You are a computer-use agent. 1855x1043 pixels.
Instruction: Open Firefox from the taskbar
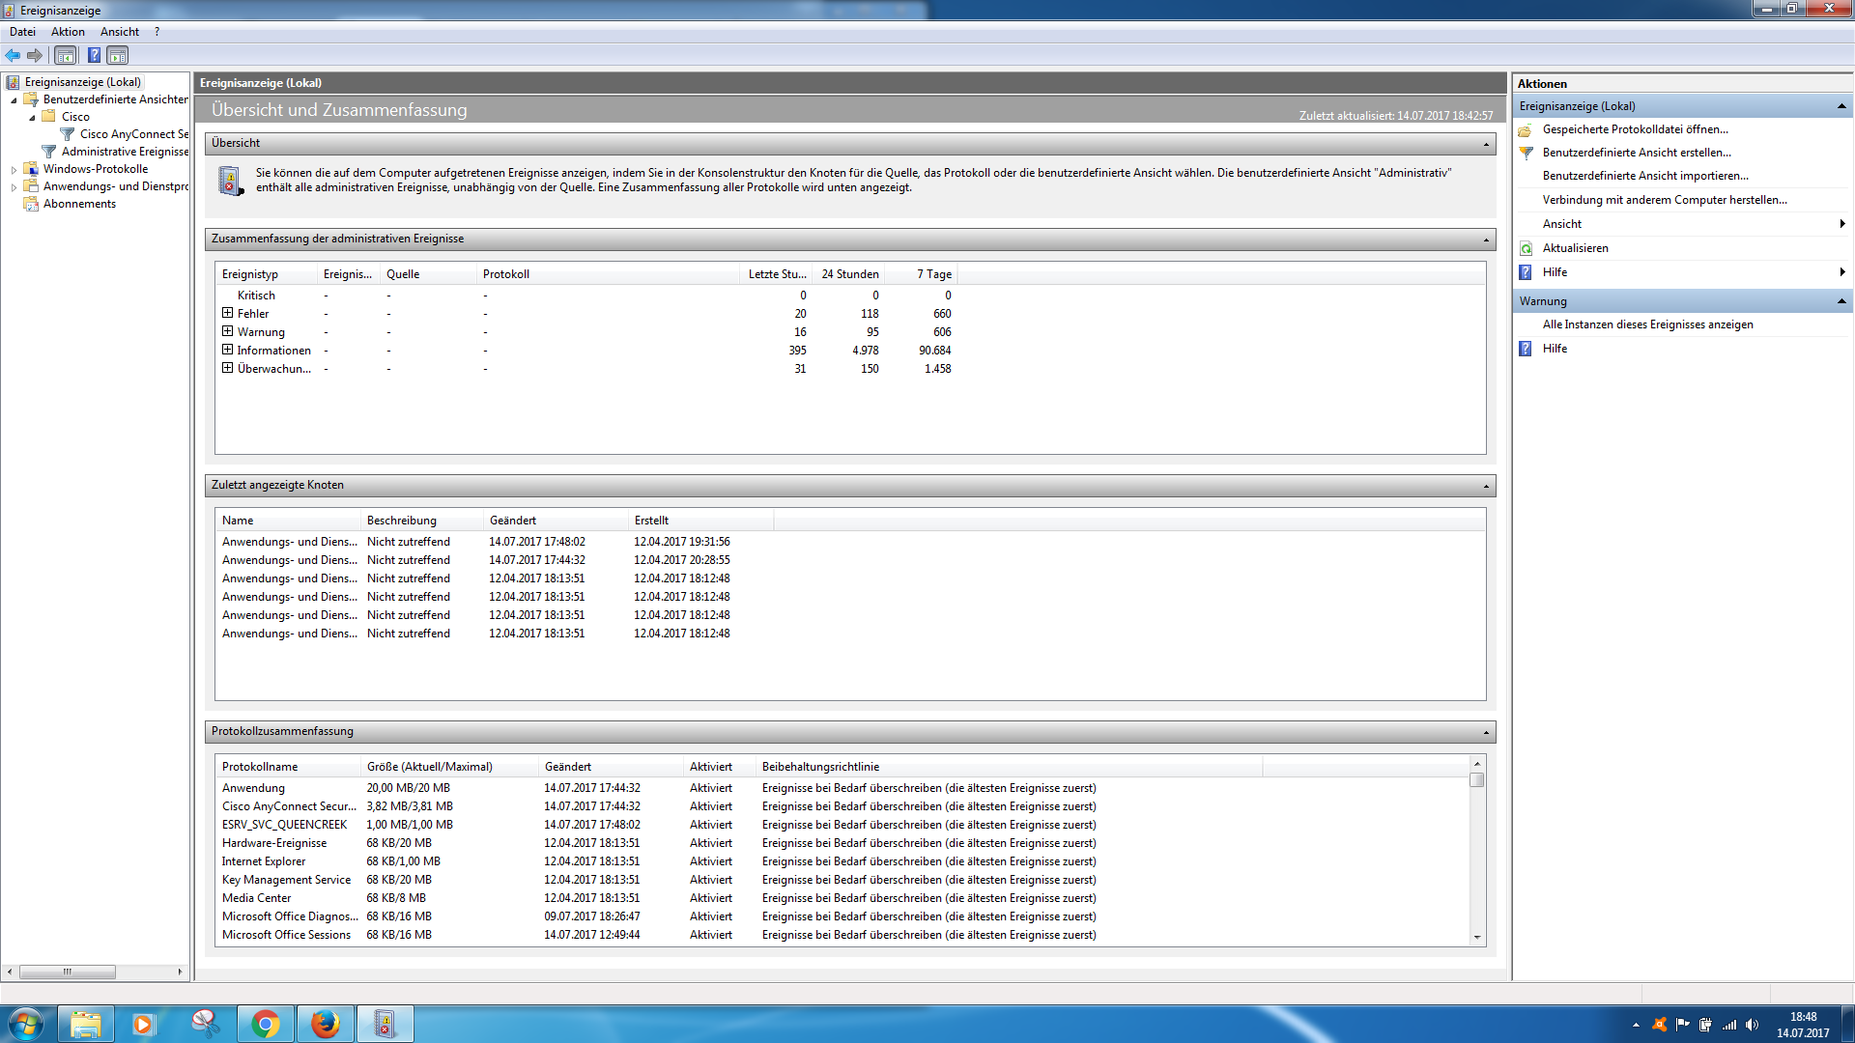point(326,1024)
